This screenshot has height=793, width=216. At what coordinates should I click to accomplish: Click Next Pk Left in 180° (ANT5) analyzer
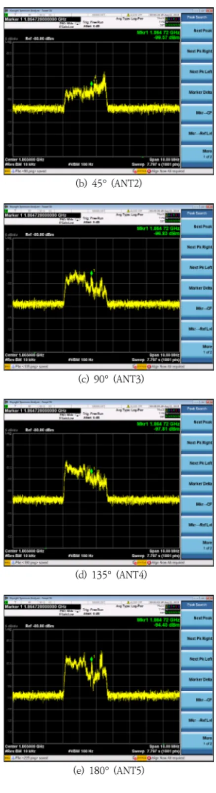click(197, 659)
